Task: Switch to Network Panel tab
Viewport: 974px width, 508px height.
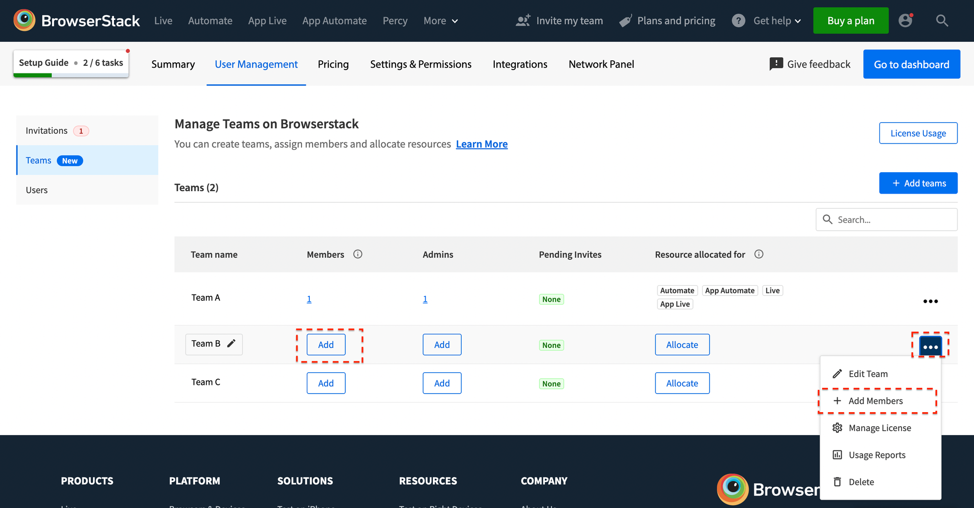Action: click(601, 64)
